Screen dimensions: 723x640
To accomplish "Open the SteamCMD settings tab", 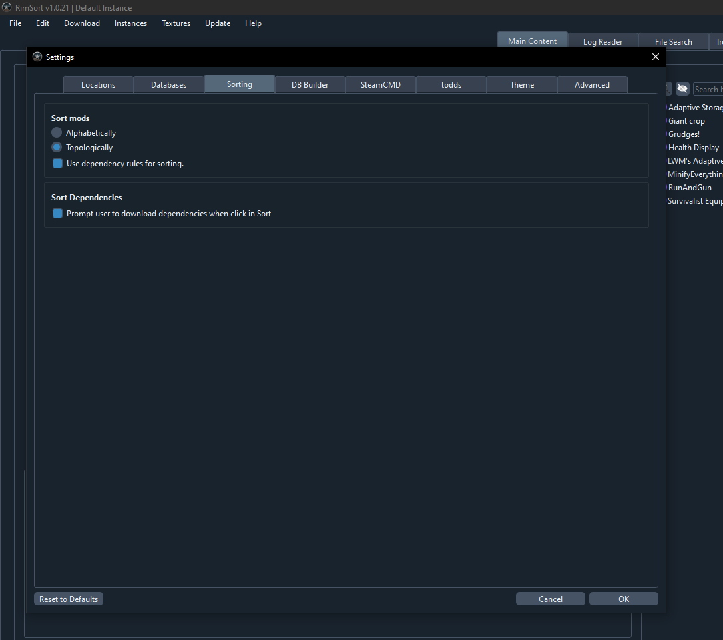I will (x=380, y=84).
